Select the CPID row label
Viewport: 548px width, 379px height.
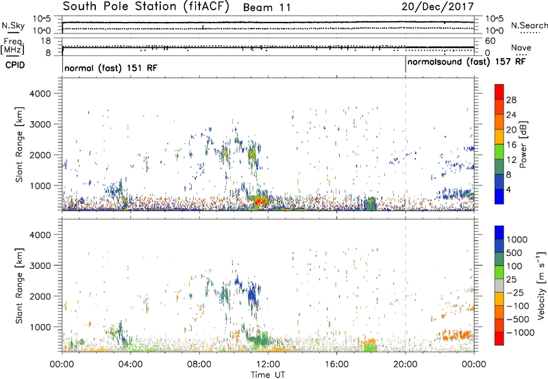coord(15,65)
